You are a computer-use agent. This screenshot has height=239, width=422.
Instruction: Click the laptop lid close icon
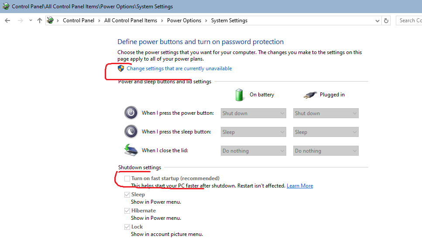point(131,150)
